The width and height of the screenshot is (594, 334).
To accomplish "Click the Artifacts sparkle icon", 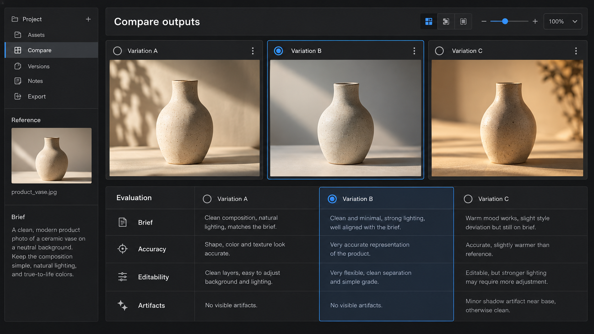I will (x=123, y=305).
